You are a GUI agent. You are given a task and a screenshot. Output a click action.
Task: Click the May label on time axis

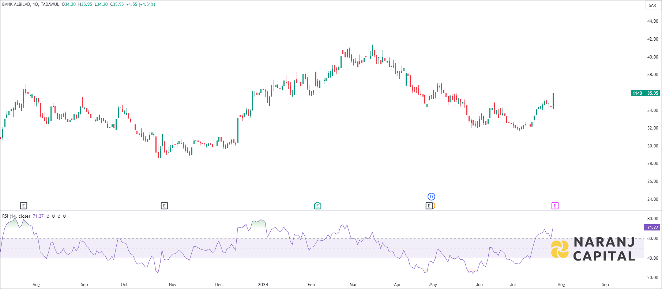point(433,285)
